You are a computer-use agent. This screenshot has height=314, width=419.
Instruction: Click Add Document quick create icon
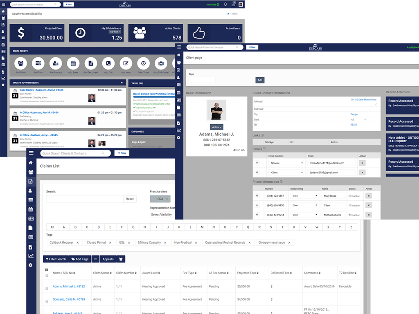[x=91, y=63]
